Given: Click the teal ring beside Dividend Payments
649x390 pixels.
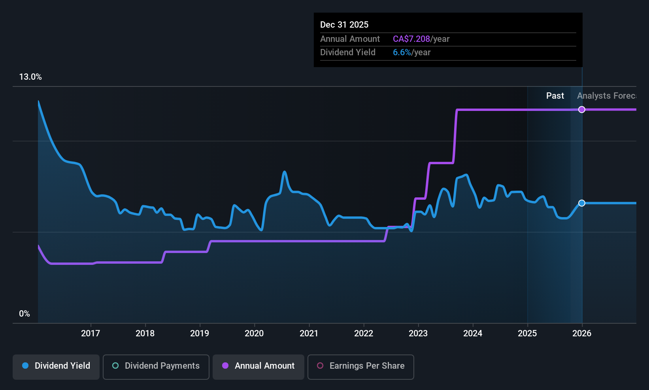Looking at the screenshot, I should point(115,366).
